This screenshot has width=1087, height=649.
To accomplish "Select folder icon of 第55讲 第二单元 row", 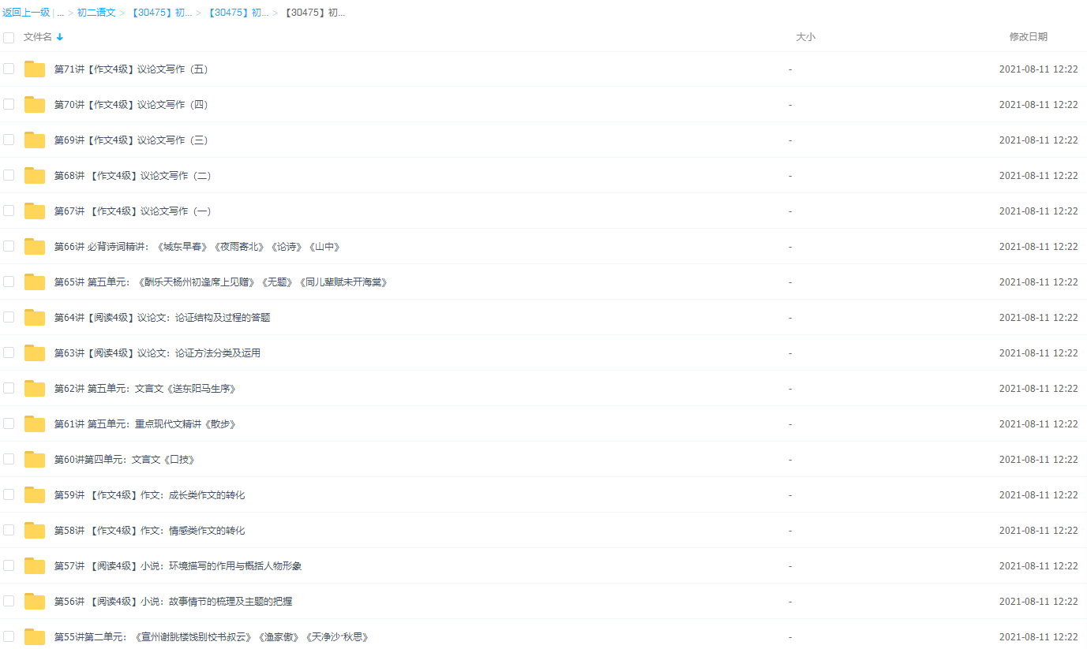I will pos(34,636).
